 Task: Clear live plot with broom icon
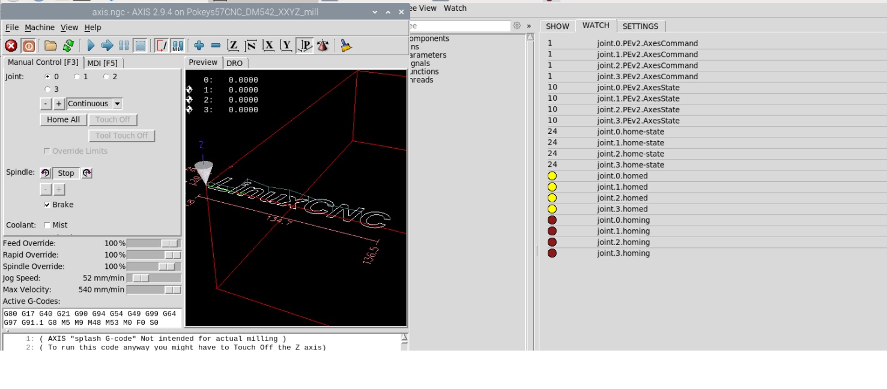pos(345,46)
